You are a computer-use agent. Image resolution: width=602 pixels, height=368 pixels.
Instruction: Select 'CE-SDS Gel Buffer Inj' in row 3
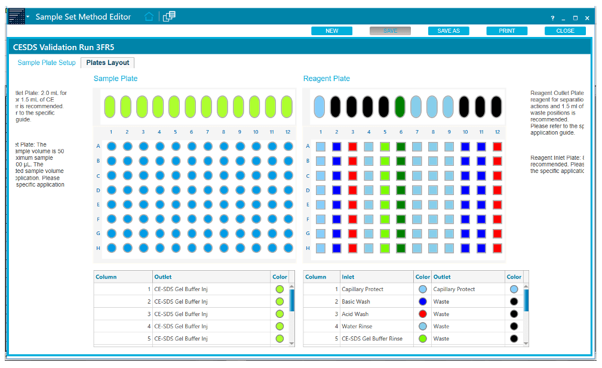[x=211, y=314]
